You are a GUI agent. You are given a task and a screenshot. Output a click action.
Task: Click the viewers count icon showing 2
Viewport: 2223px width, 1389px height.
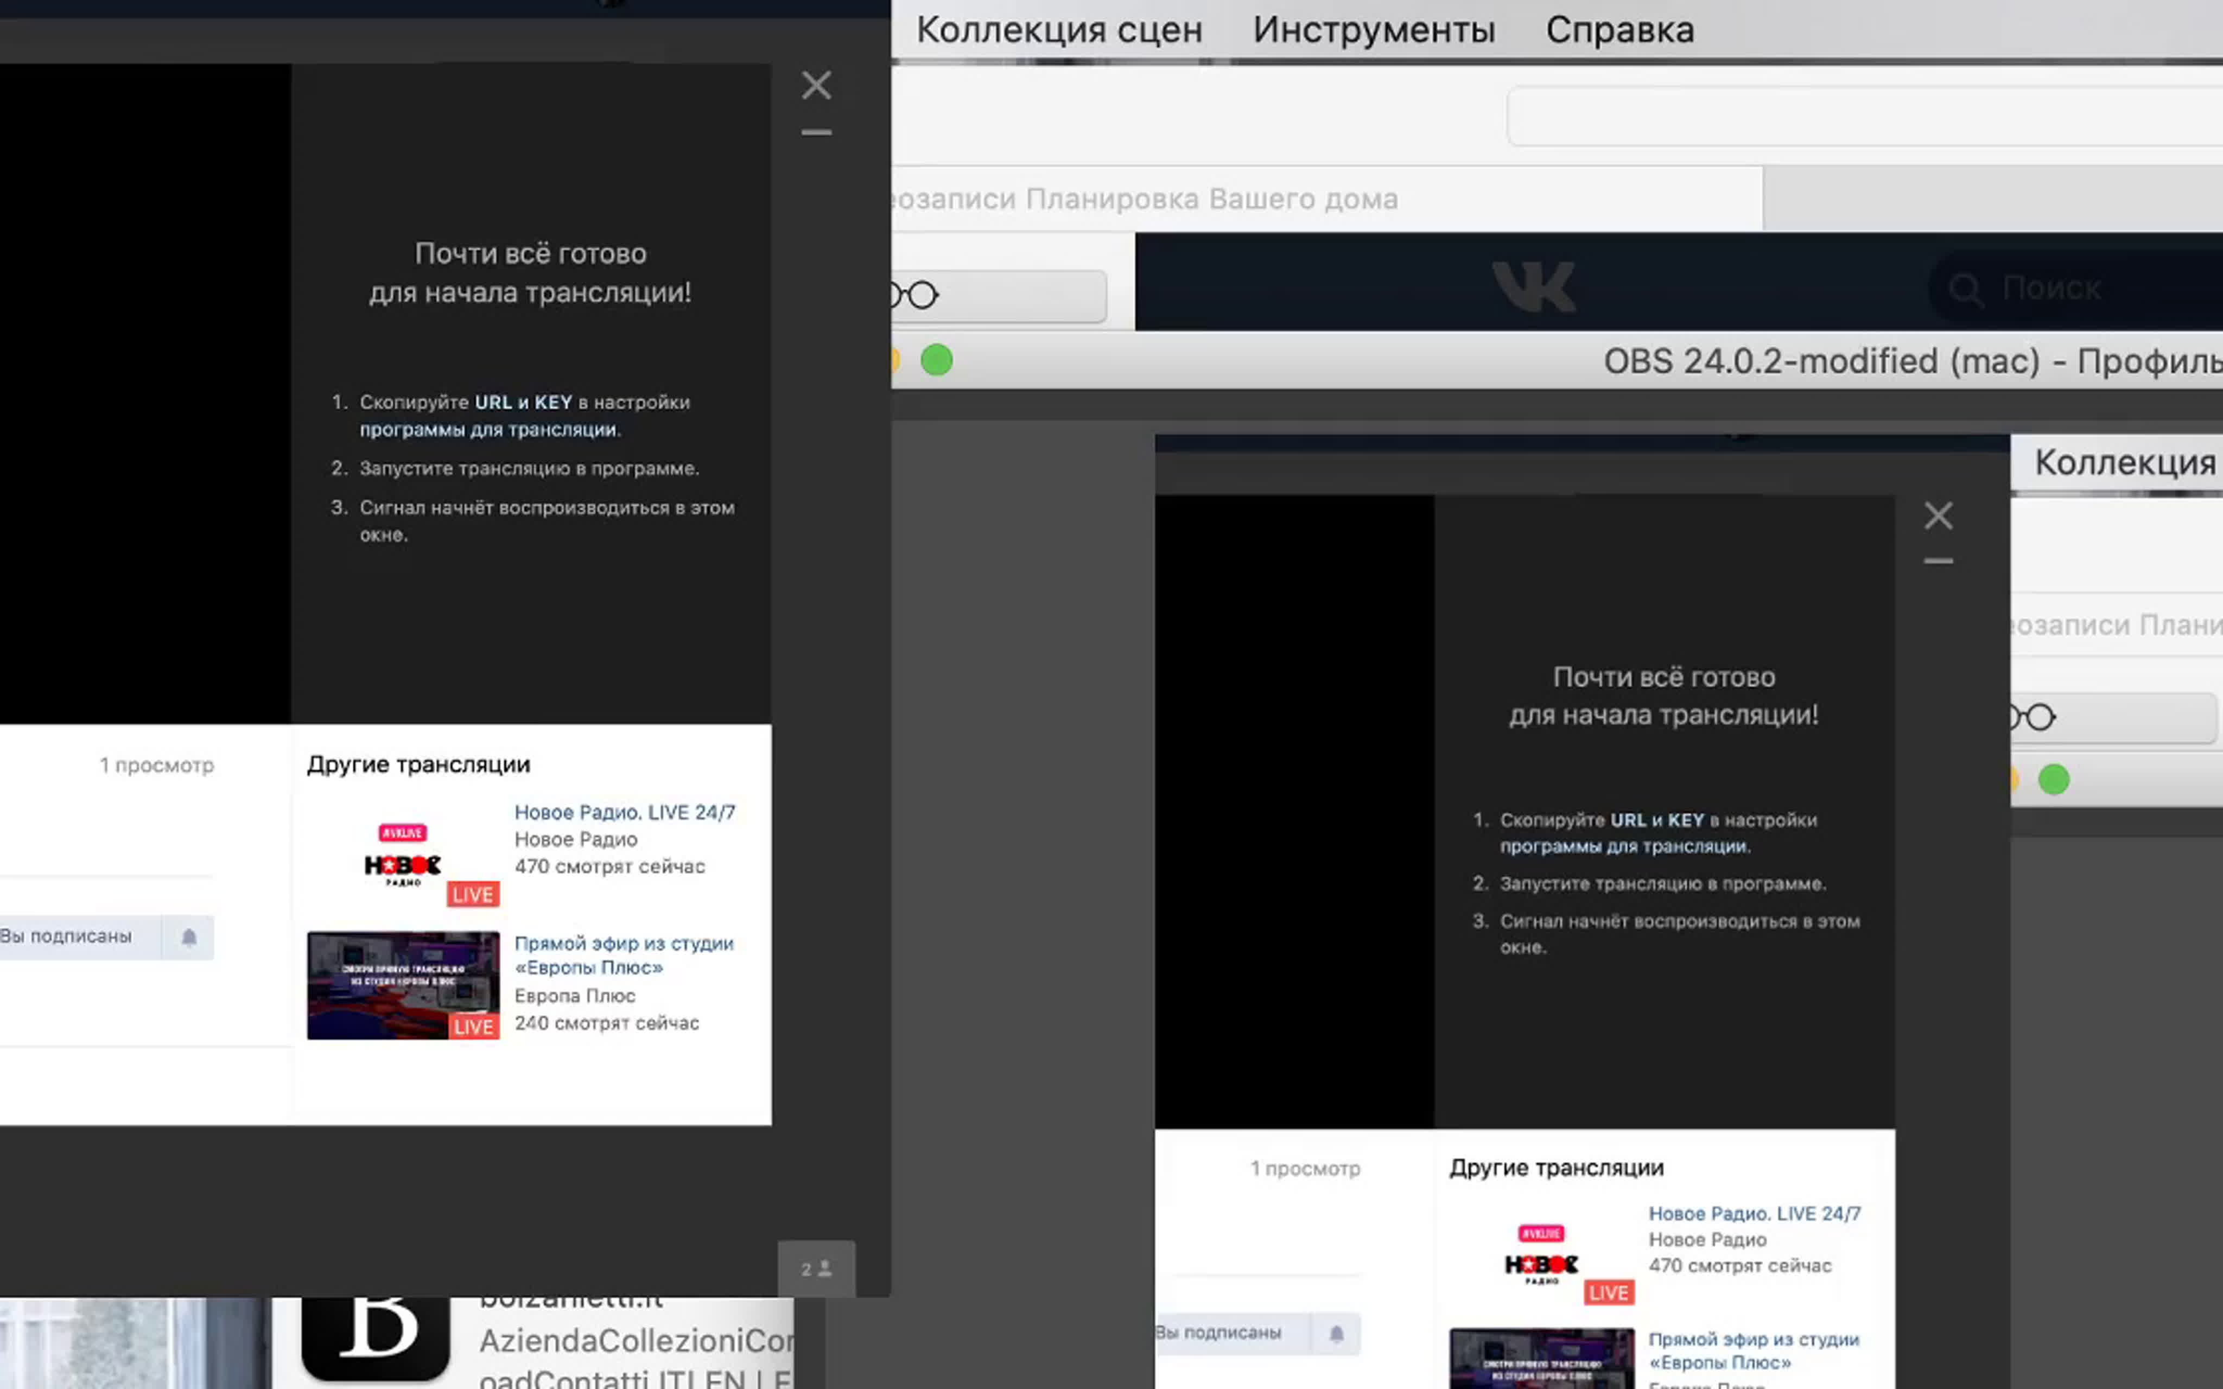click(x=816, y=1269)
